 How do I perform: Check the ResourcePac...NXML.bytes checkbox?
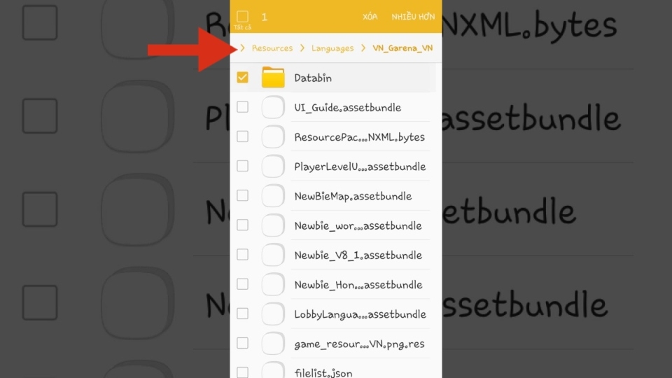[243, 136]
